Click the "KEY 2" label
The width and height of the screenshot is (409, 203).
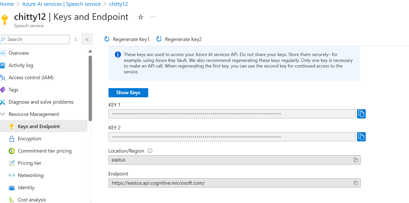coord(114,128)
